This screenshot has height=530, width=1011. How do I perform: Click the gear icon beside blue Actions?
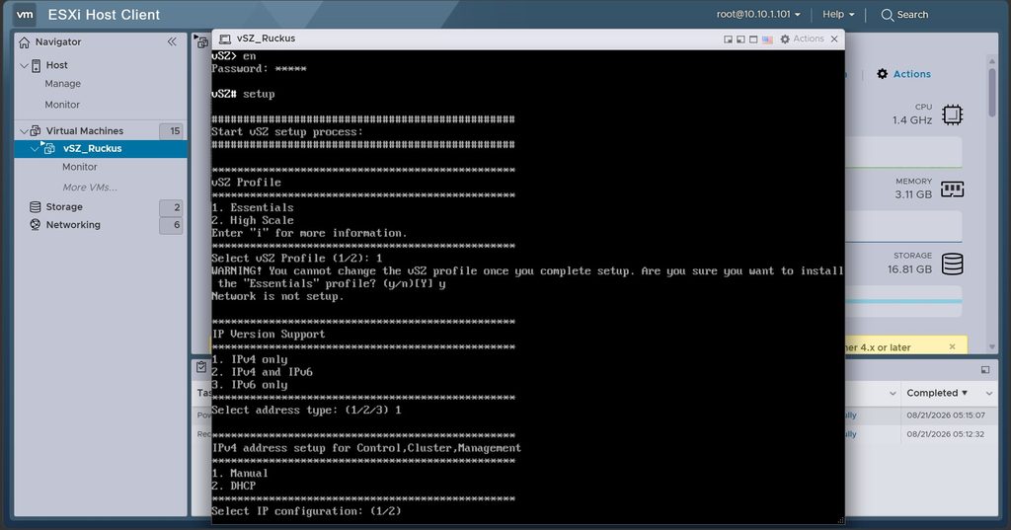pyautogui.click(x=882, y=74)
